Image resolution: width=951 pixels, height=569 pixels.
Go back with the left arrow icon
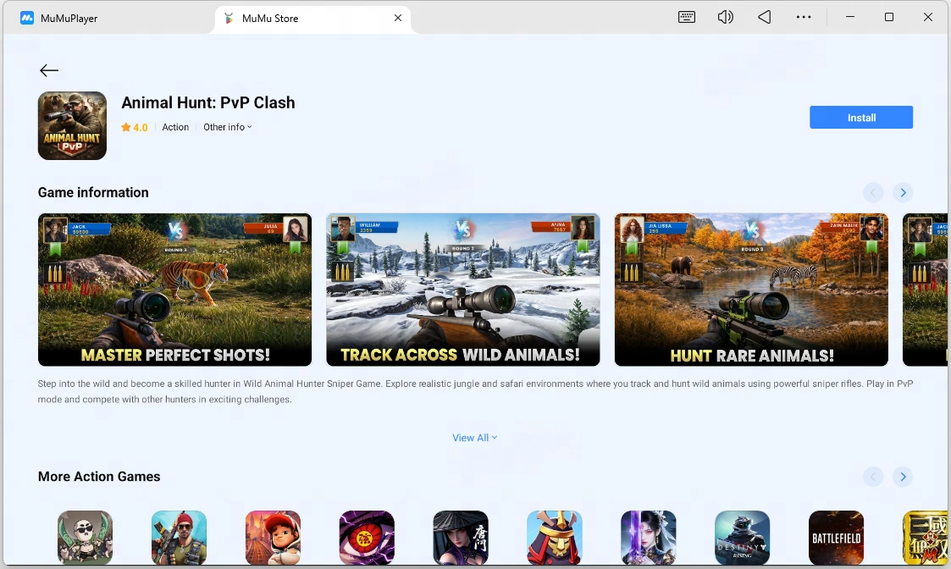pos(49,70)
